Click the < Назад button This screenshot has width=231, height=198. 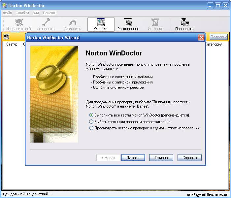click(x=108, y=158)
